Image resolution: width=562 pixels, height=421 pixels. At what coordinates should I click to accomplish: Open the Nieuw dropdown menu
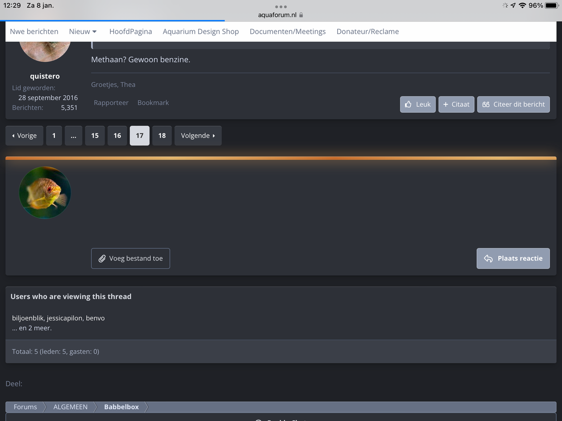(x=83, y=31)
